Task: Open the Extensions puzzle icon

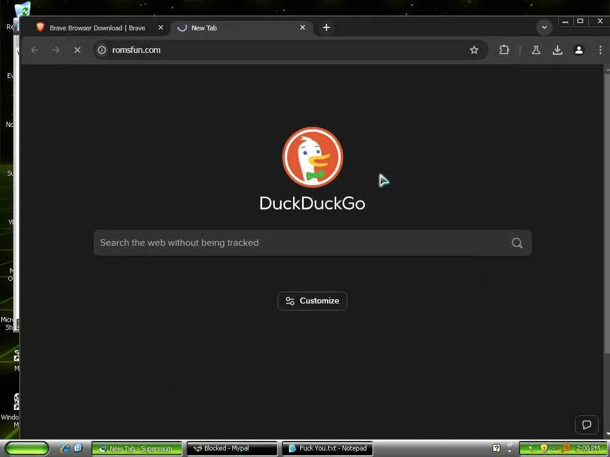Action: [x=504, y=50]
